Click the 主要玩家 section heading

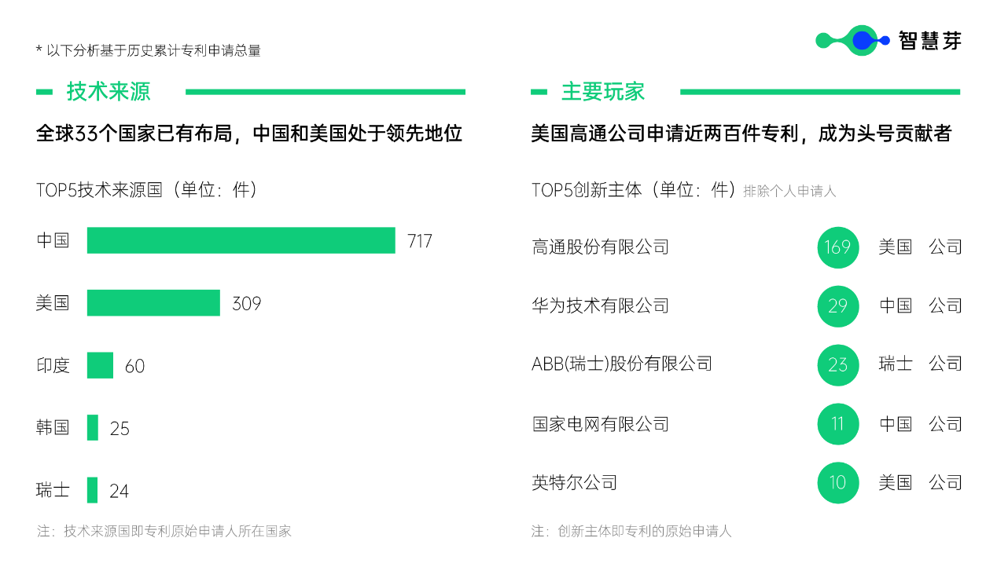pyautogui.click(x=603, y=92)
